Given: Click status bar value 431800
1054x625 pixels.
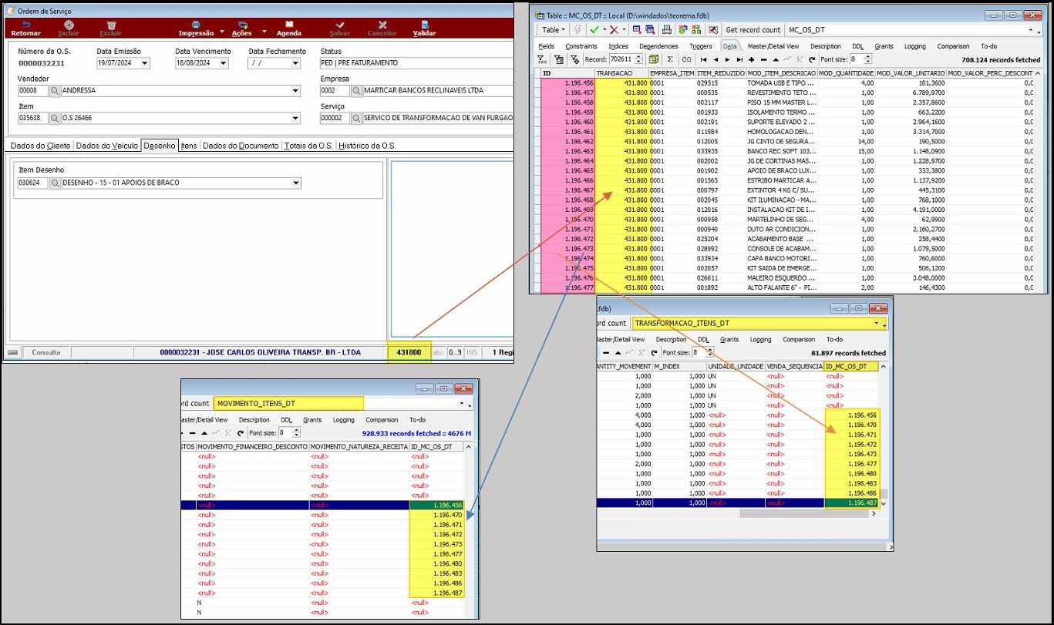Looking at the screenshot, I should 409,352.
